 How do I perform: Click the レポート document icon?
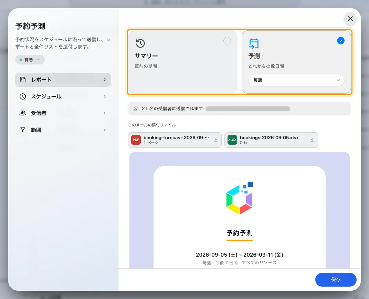pos(23,80)
